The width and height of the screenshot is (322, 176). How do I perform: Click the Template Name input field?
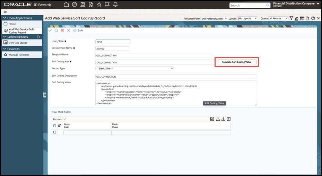click(x=154, y=55)
